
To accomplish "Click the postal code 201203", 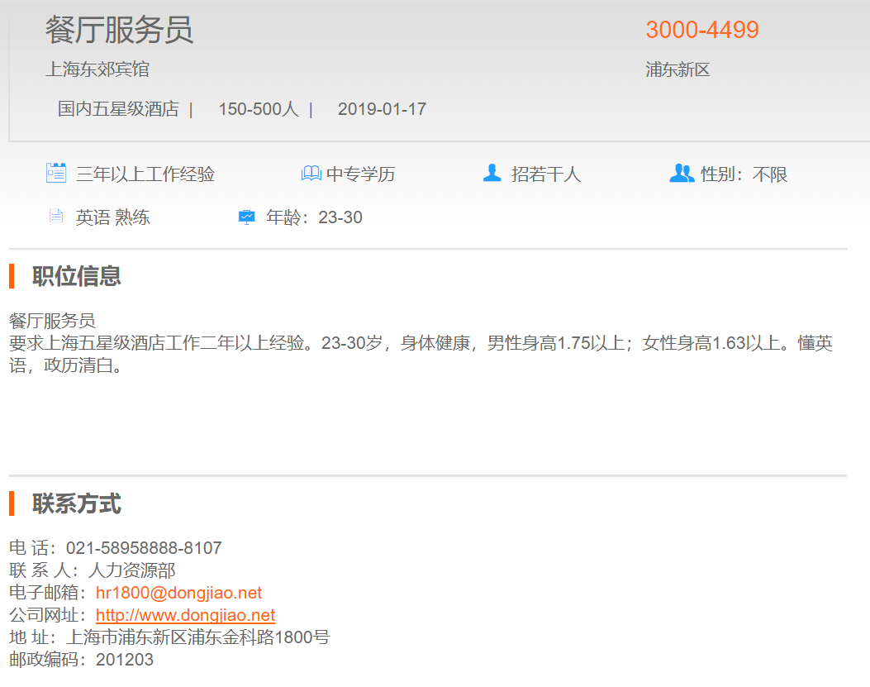I will pos(125,660).
